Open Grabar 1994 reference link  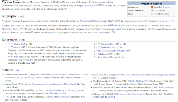(20, 44)
